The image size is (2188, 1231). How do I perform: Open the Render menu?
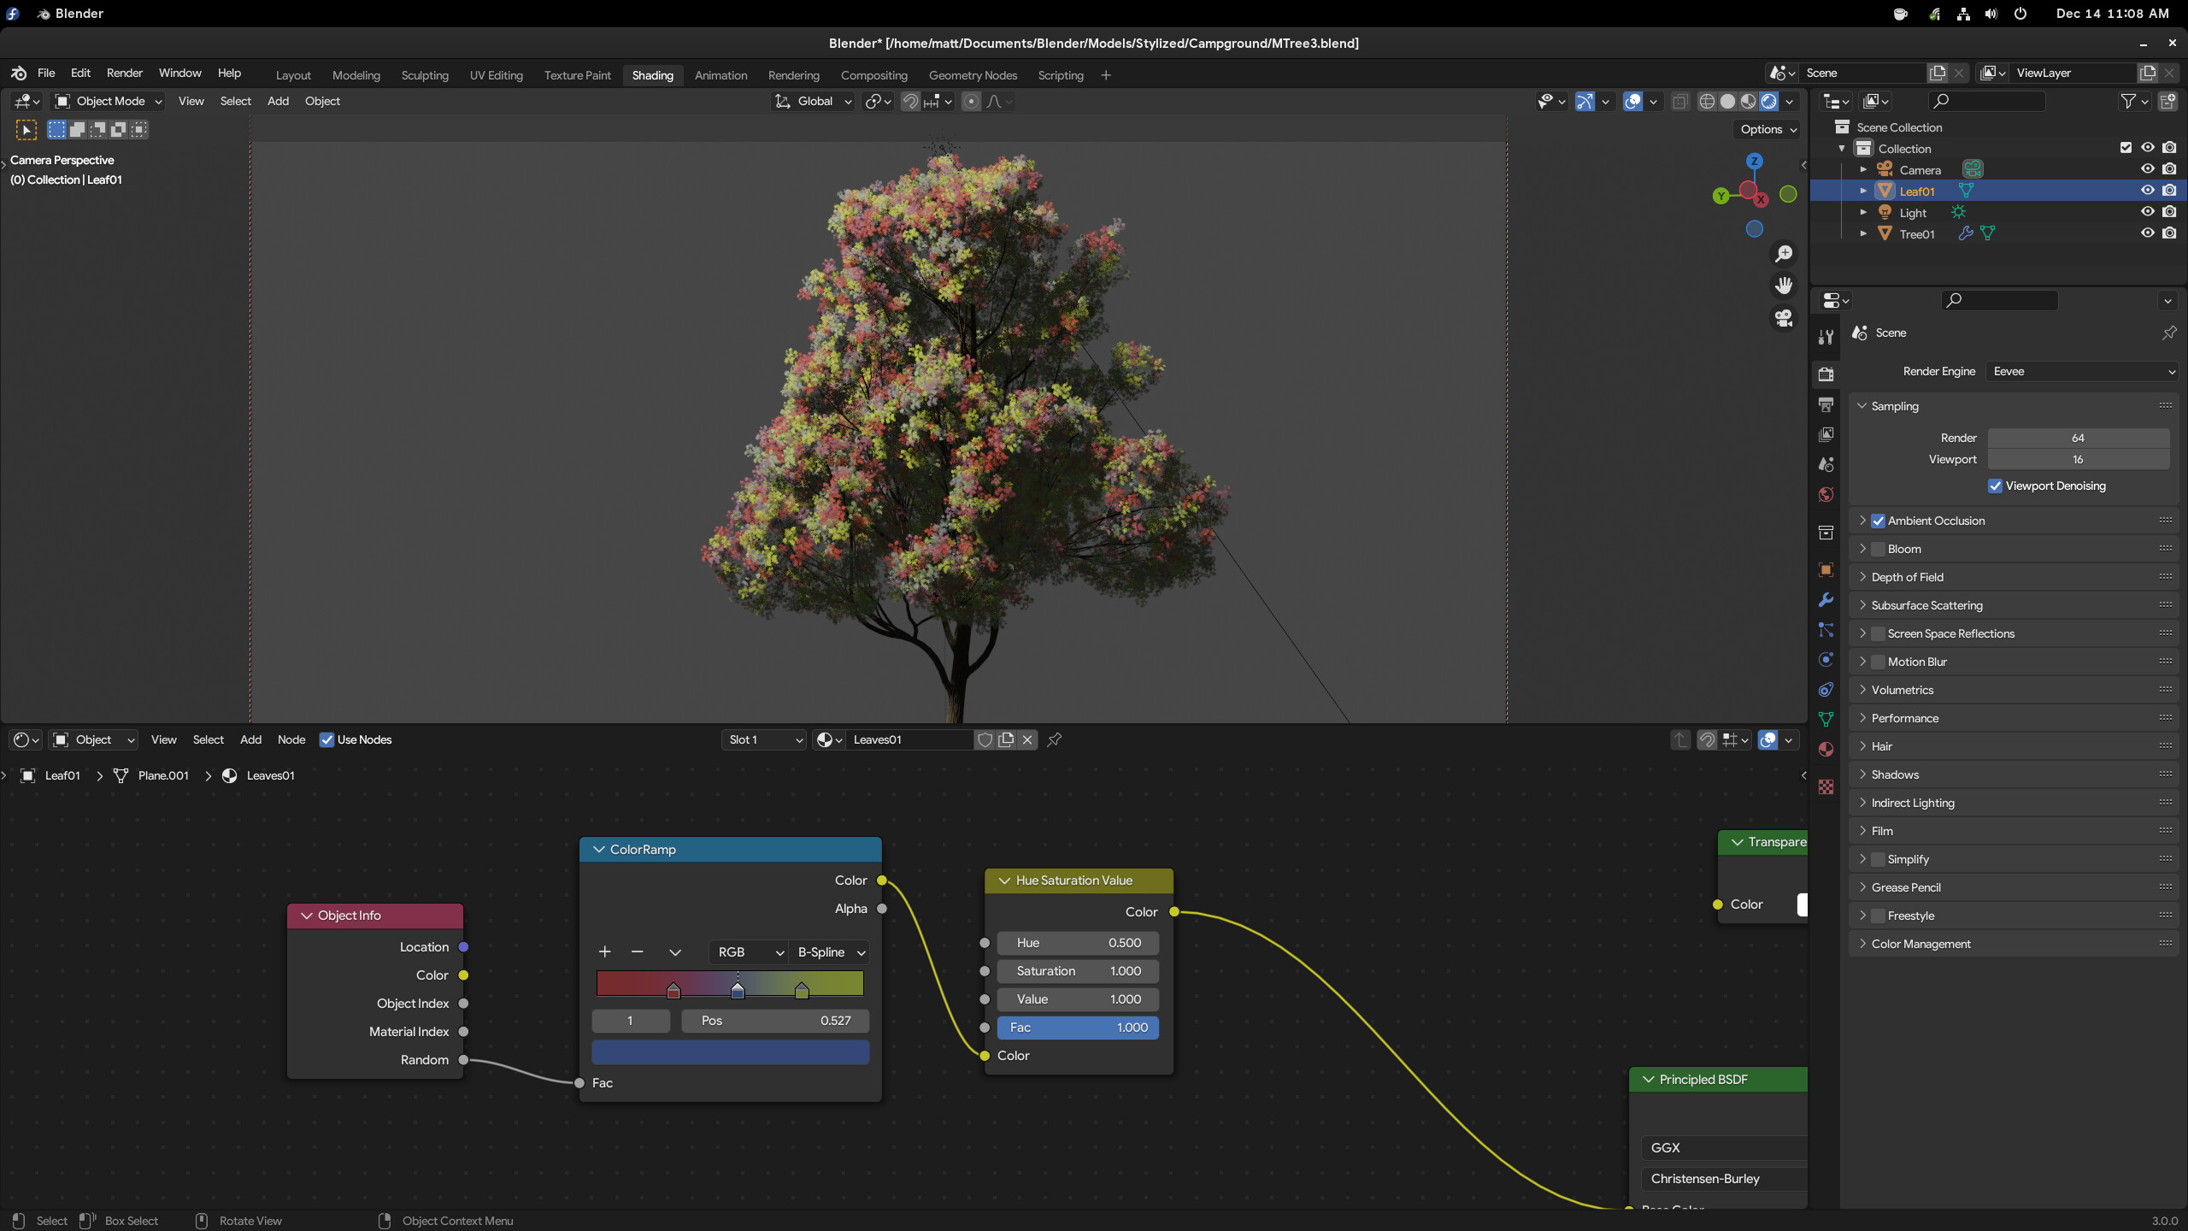click(125, 74)
